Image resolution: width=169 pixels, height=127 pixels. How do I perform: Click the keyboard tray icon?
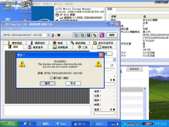113,124
